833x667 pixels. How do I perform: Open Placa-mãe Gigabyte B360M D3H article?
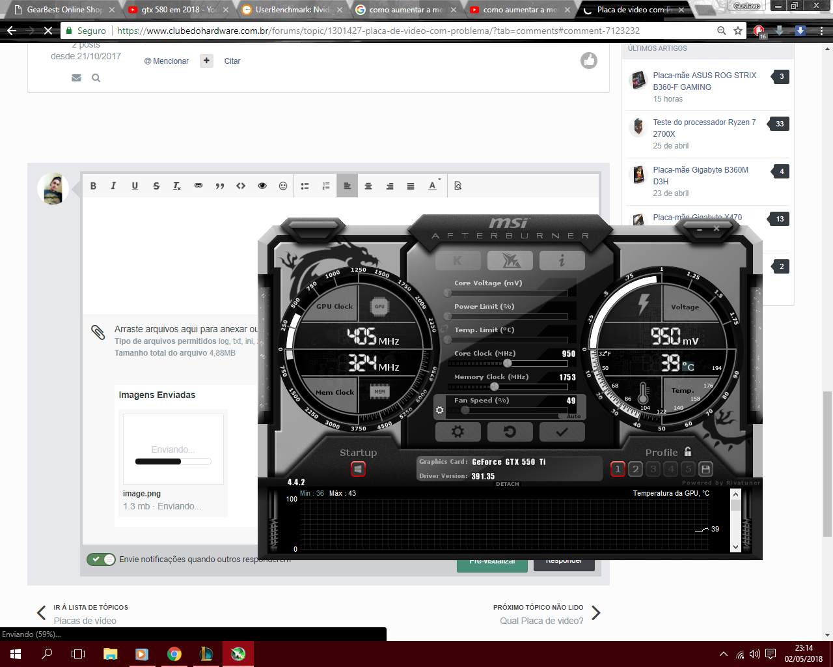(701, 176)
